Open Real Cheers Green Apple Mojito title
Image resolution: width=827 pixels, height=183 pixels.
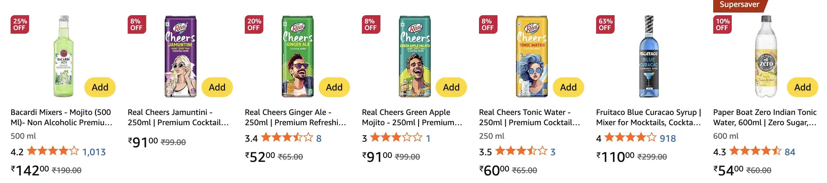[412, 117]
